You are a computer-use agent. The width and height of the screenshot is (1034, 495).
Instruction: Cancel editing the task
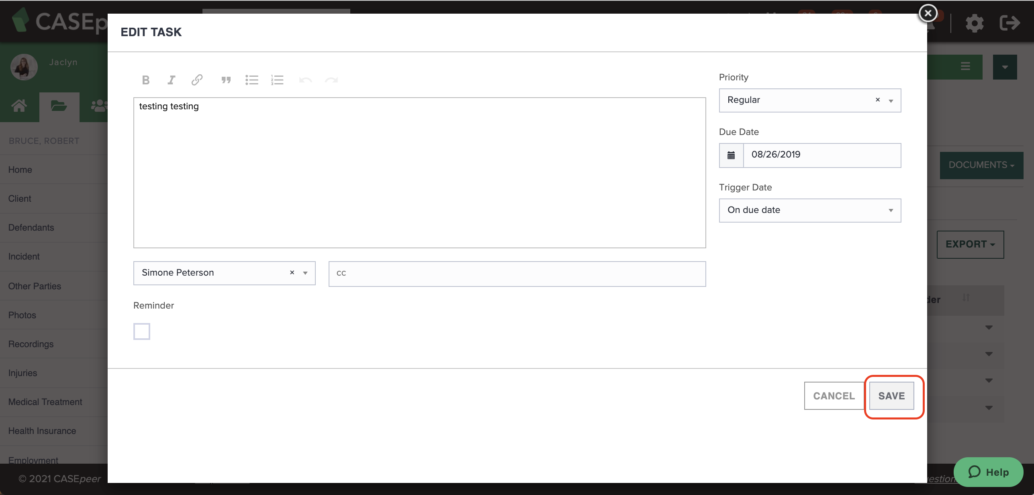[834, 395]
